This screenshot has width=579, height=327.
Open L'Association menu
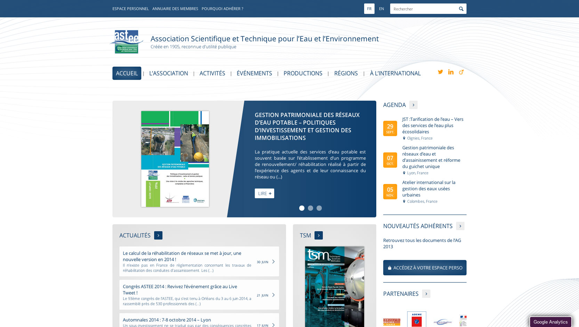click(169, 73)
